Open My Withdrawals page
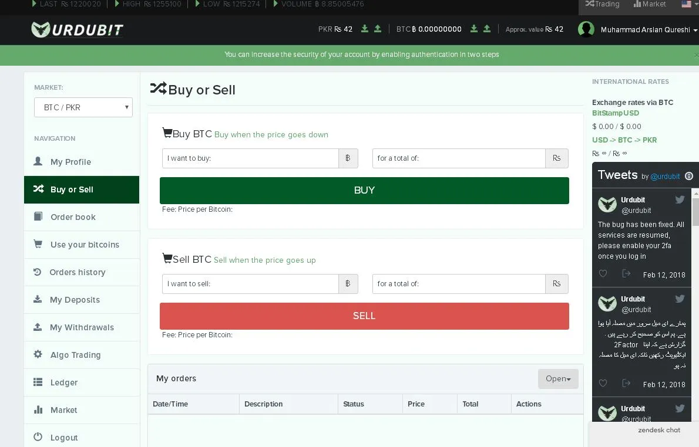Image resolution: width=699 pixels, height=447 pixels. (x=82, y=328)
